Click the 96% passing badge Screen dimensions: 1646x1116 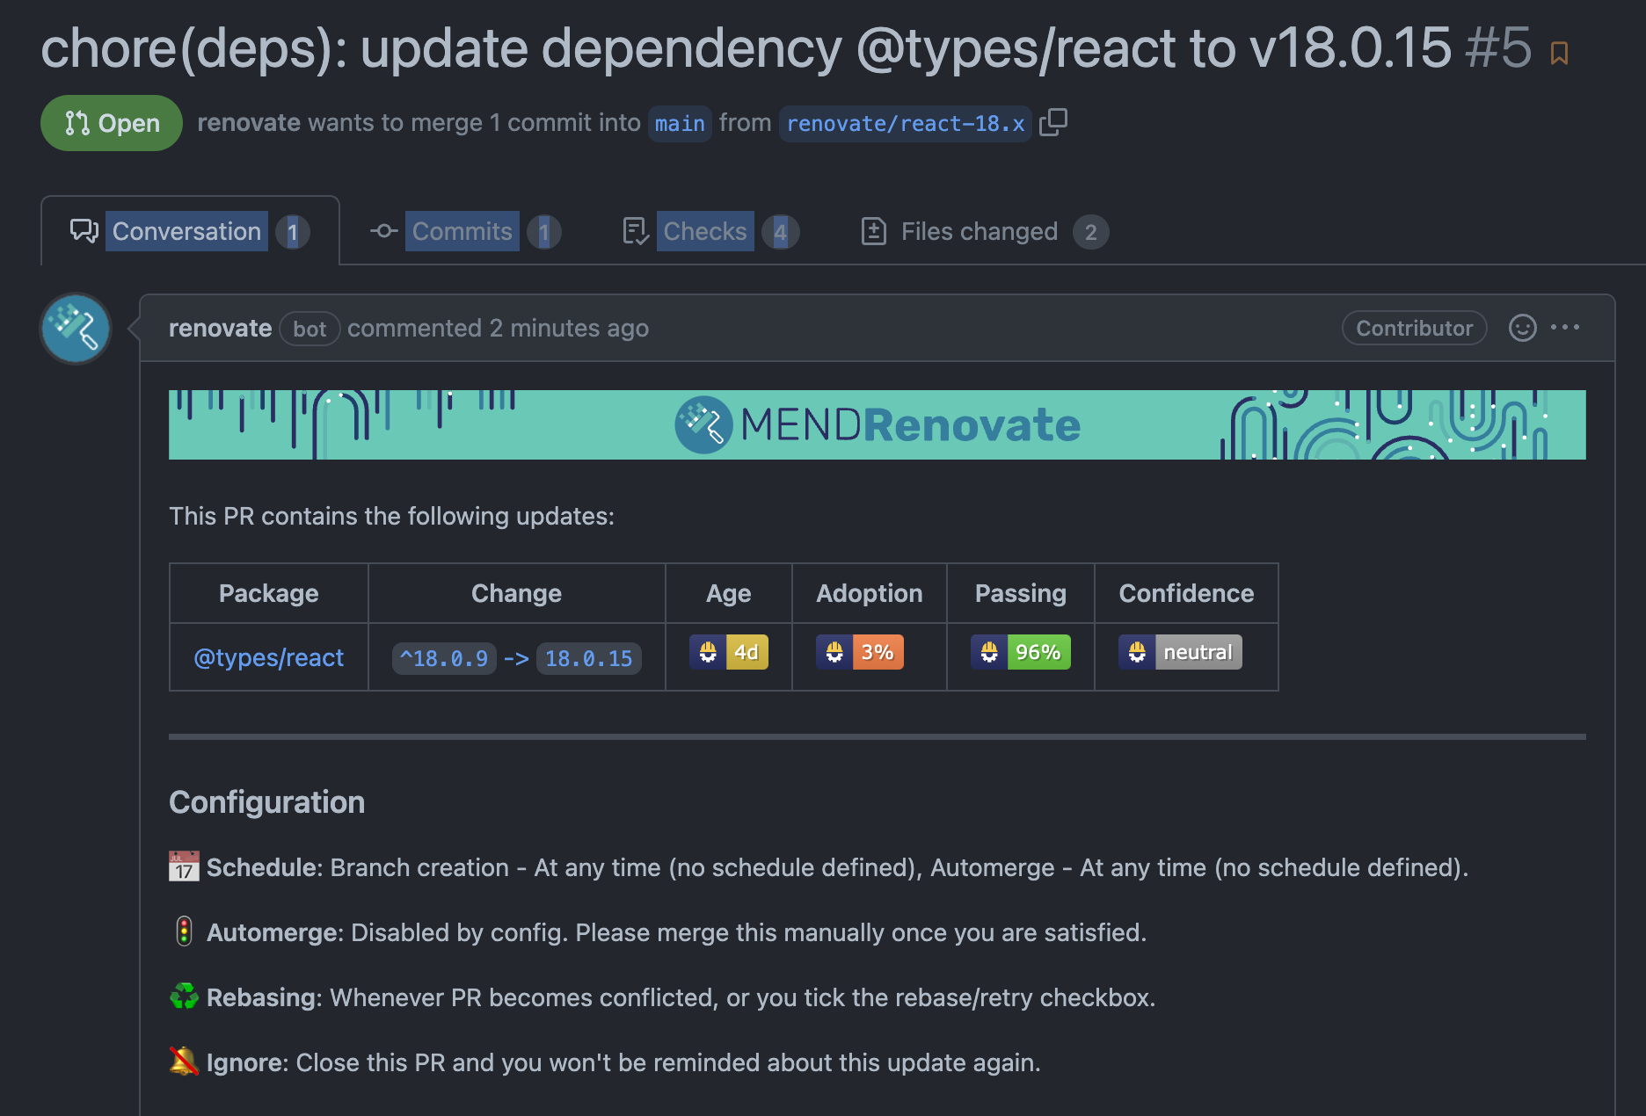coord(1021,652)
